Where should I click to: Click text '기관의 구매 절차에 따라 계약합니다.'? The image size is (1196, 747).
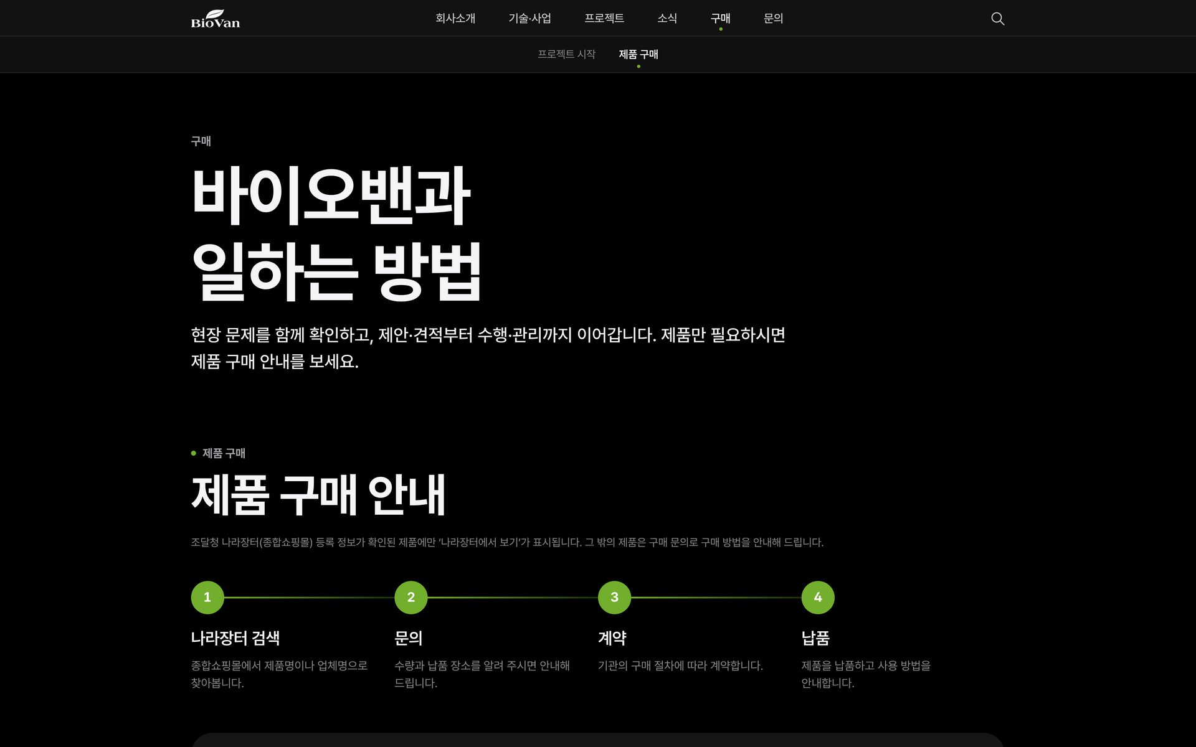click(680, 665)
